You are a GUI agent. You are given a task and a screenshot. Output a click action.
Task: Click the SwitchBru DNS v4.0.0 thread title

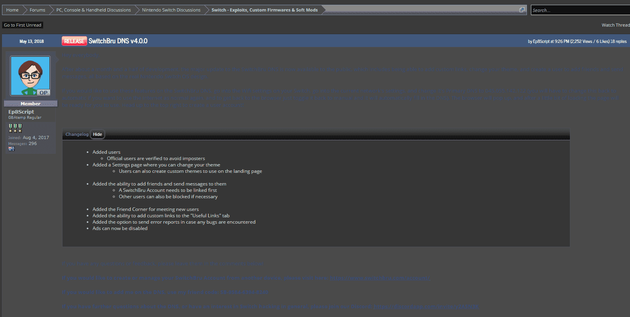[x=118, y=41]
